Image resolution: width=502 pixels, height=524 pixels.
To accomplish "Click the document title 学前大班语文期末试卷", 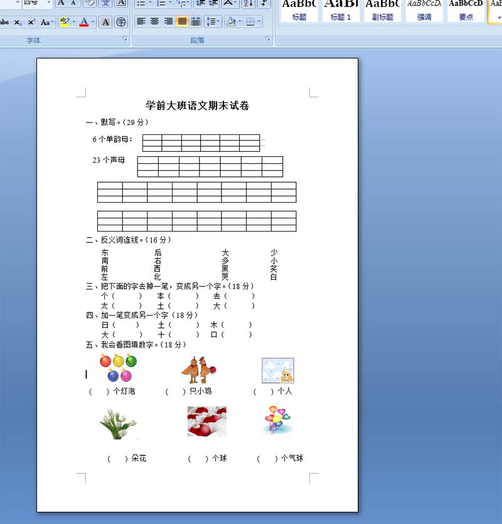I will tap(197, 105).
